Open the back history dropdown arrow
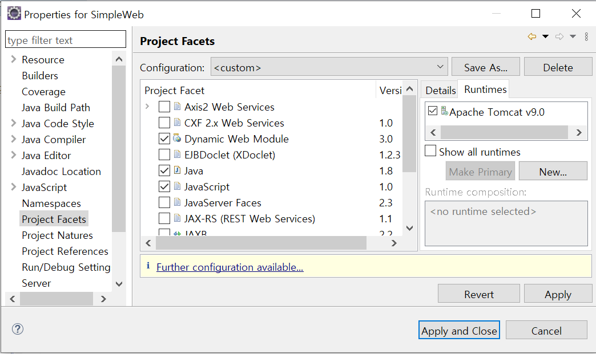This screenshot has width=596, height=354. tap(545, 37)
